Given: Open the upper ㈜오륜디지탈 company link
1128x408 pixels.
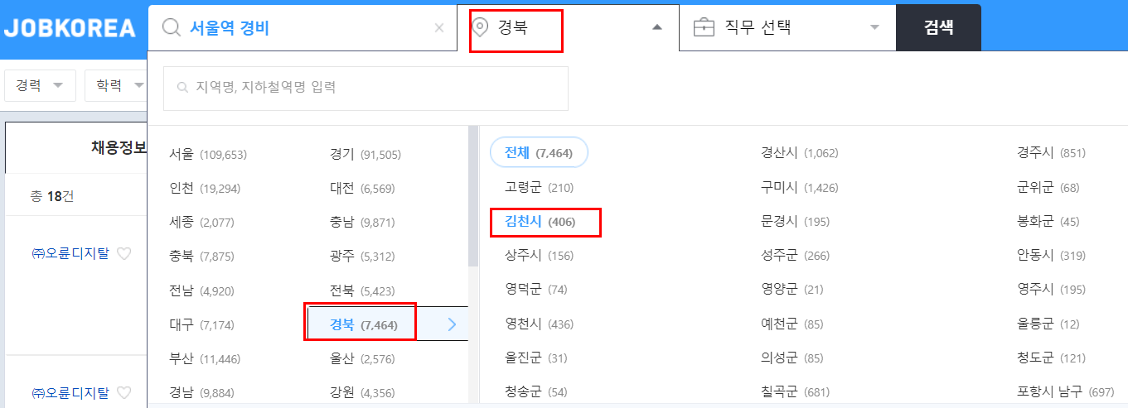Looking at the screenshot, I should pyautogui.click(x=70, y=254).
